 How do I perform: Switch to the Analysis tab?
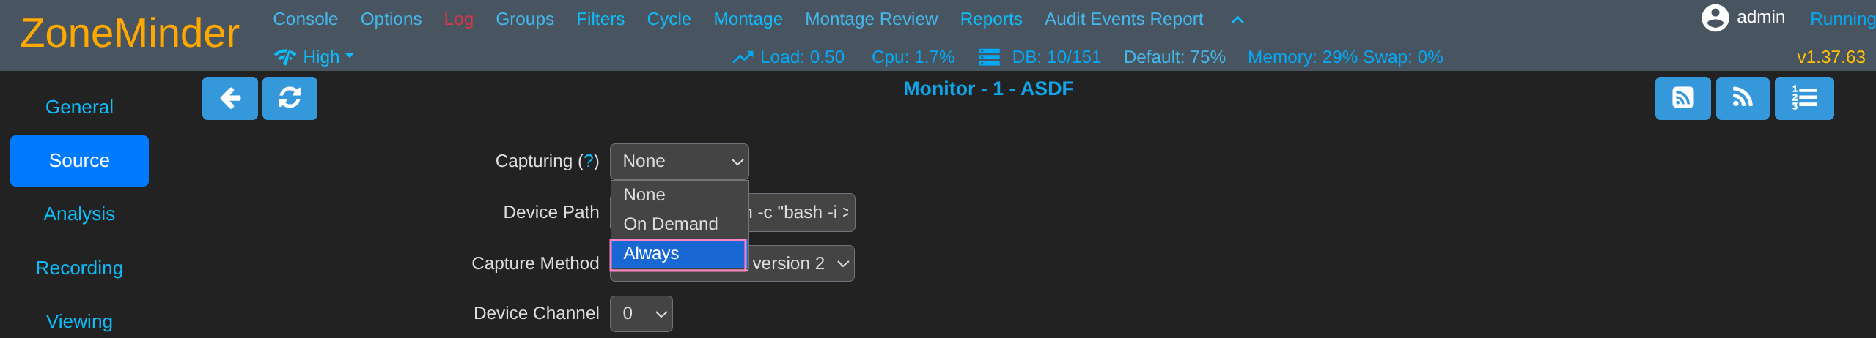79,214
